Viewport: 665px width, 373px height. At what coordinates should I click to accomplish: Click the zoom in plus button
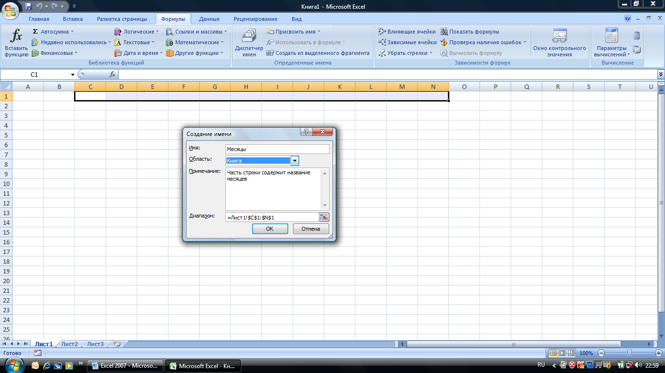658,353
